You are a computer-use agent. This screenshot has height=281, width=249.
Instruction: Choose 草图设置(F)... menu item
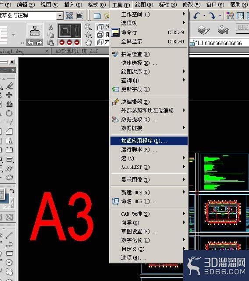(149, 232)
